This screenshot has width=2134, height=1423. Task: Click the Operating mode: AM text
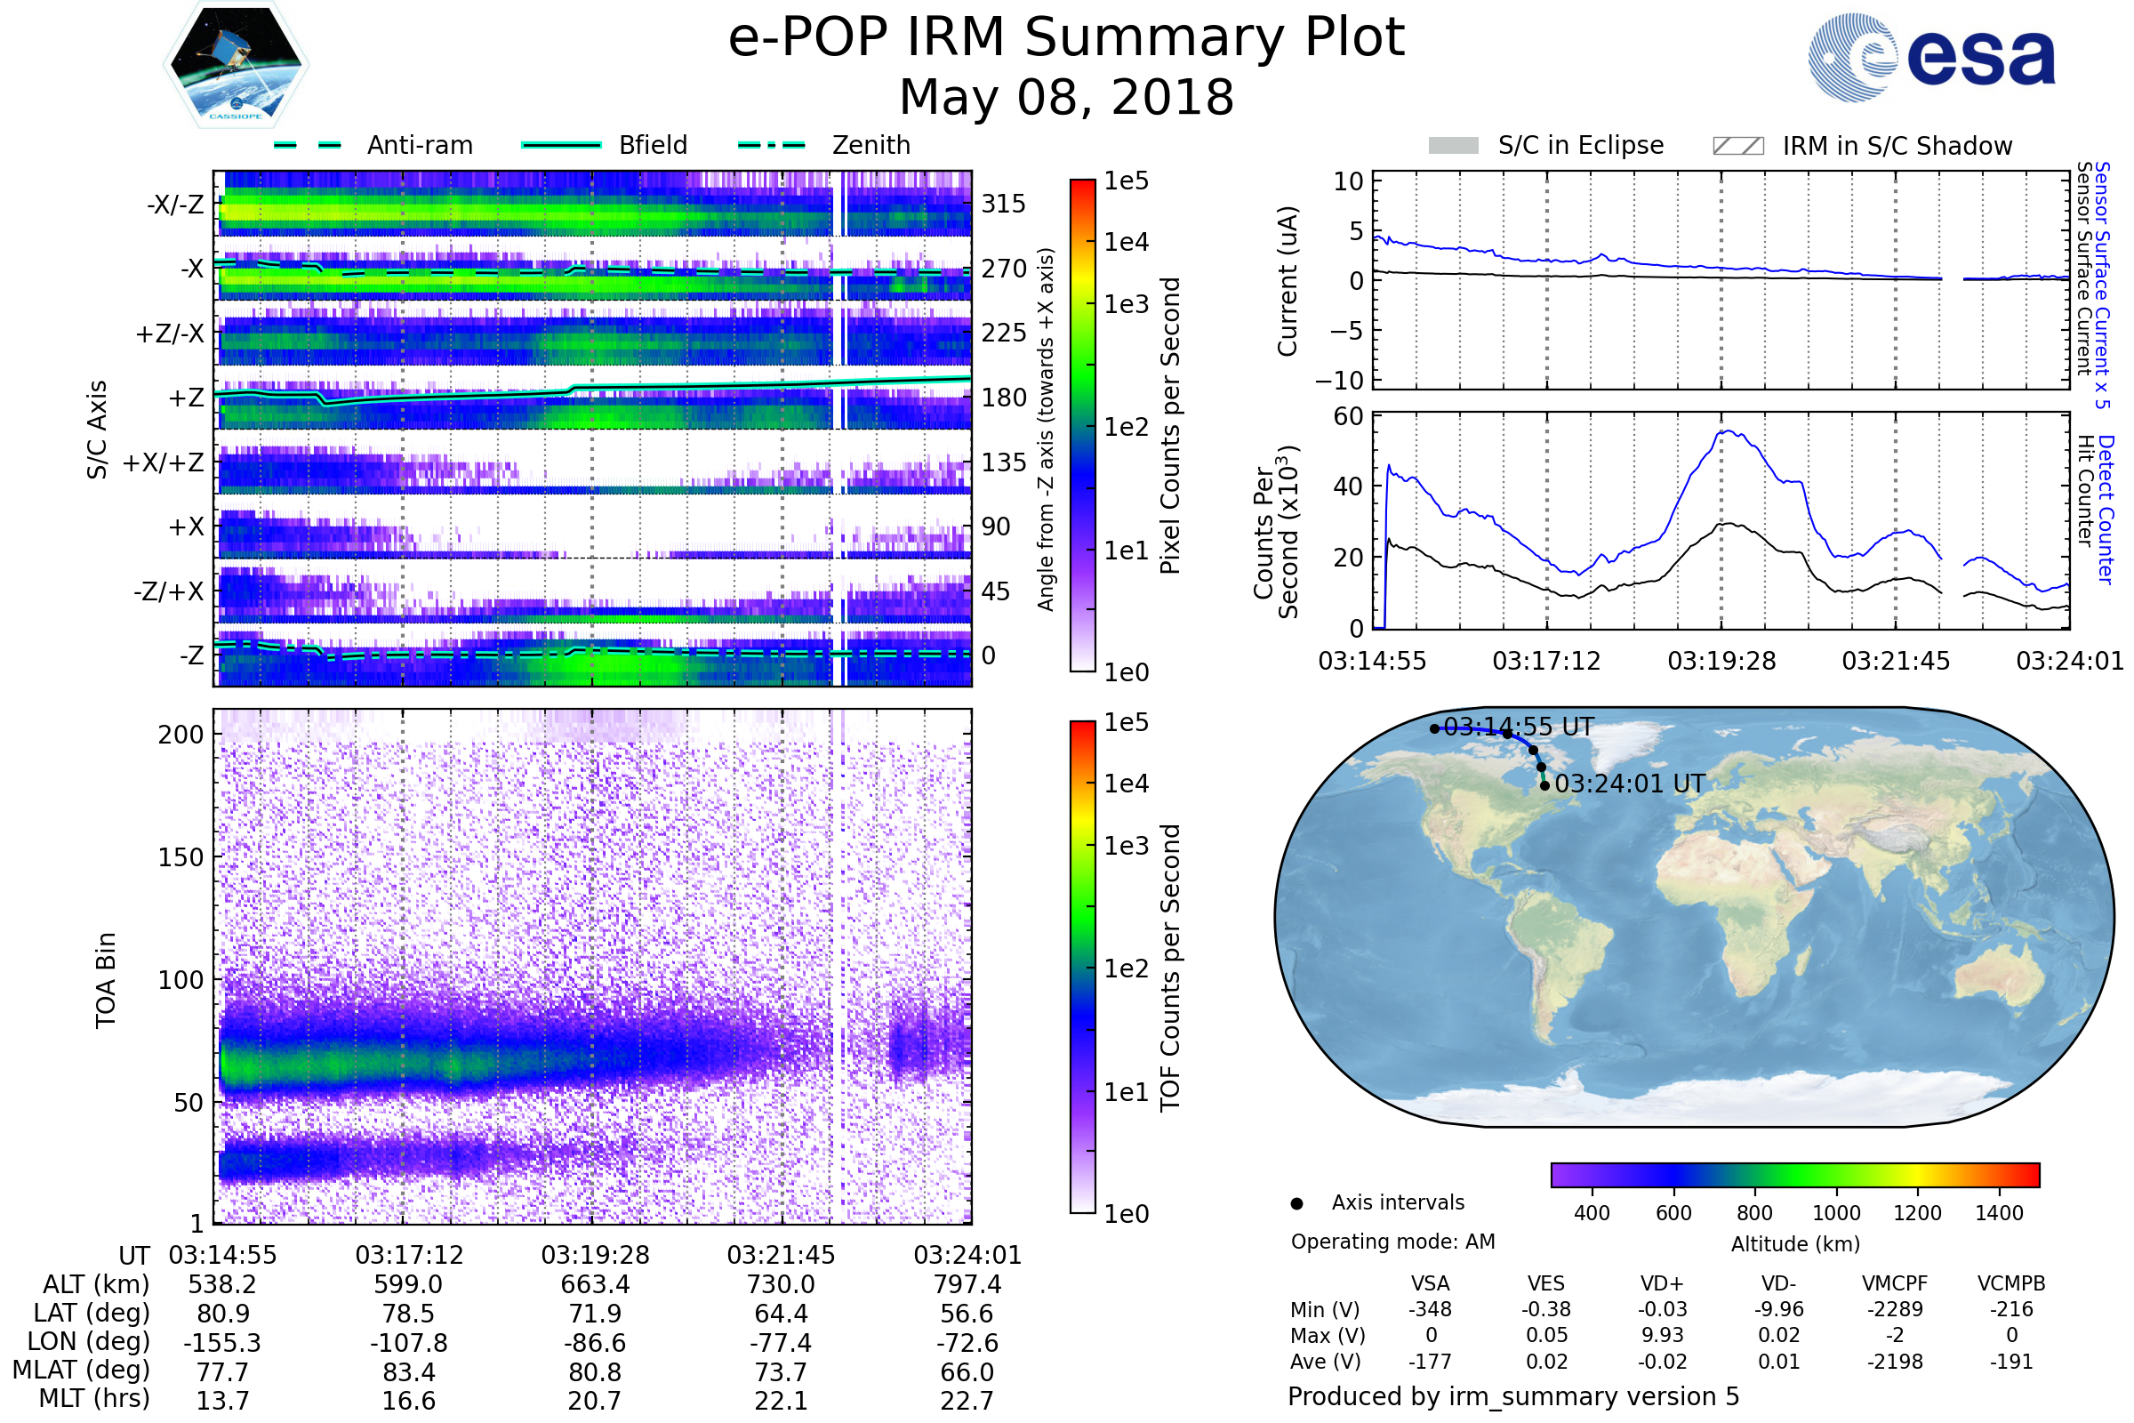(1392, 1242)
